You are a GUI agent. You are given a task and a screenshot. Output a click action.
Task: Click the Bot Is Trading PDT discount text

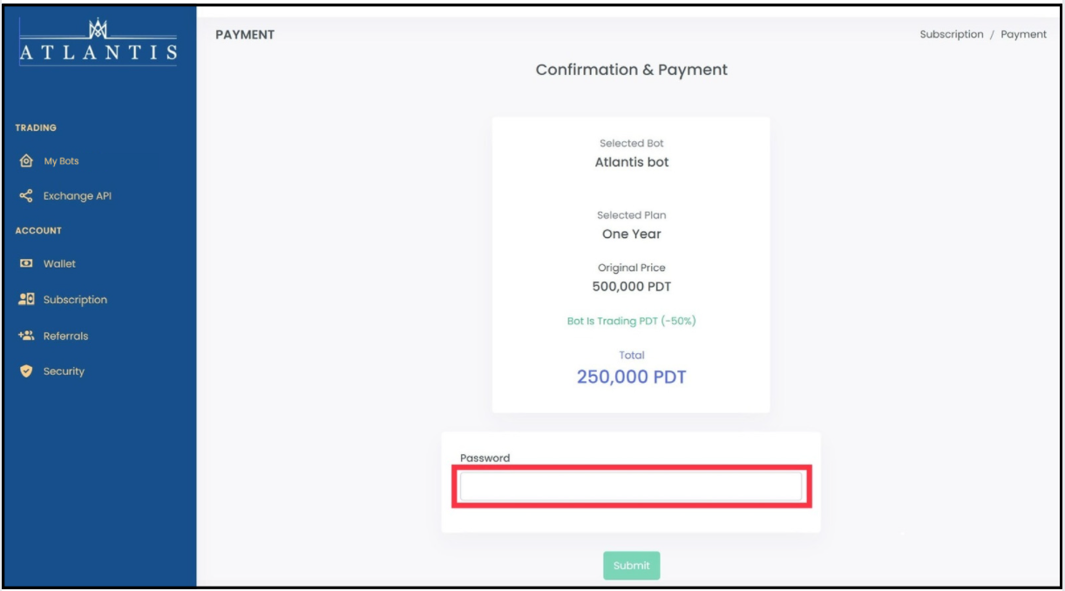631,321
